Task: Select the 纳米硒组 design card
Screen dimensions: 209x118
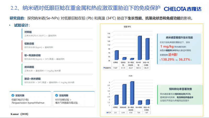Action: coord(50,69)
